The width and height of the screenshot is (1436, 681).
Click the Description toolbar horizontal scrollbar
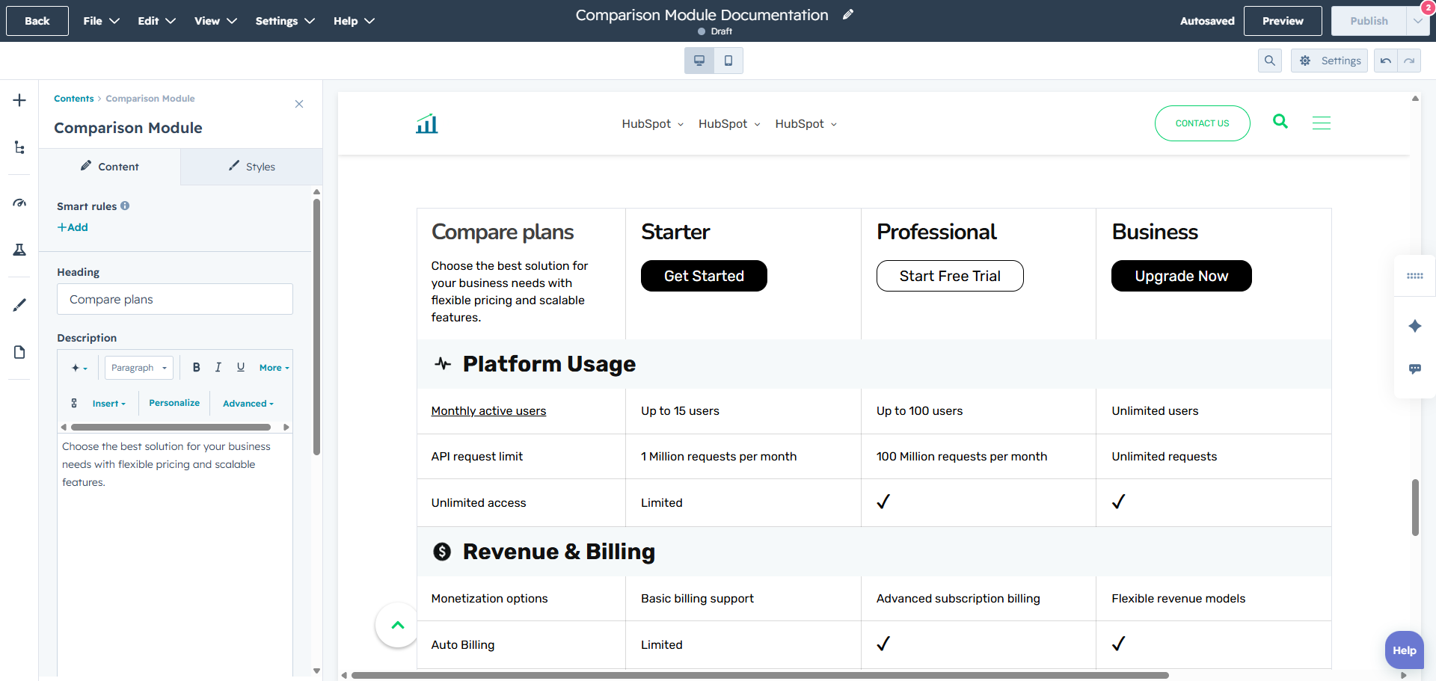(171, 428)
